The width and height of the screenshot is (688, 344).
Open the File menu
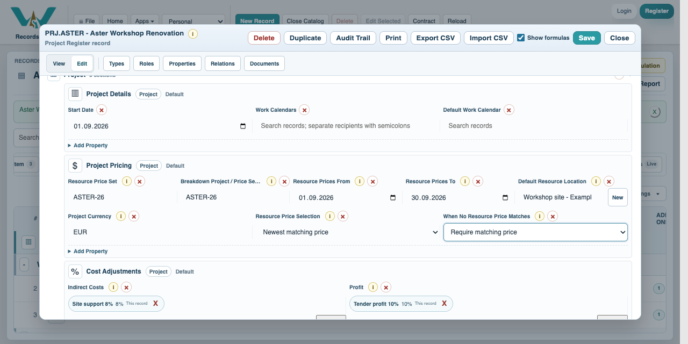coord(87,21)
